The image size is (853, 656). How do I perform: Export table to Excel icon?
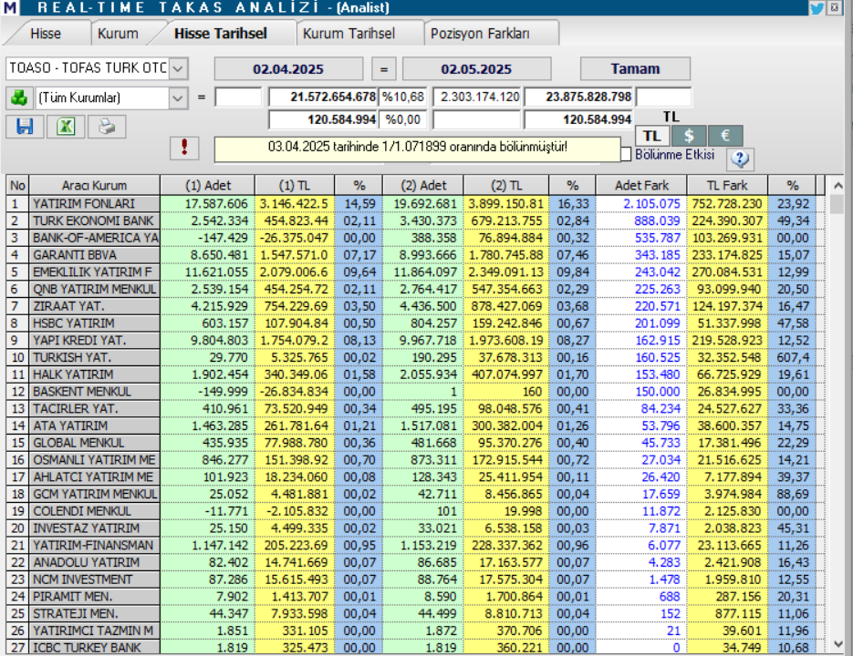tap(66, 127)
